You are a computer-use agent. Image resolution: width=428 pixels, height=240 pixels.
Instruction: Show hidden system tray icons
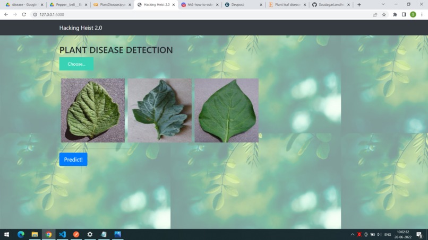353,235
